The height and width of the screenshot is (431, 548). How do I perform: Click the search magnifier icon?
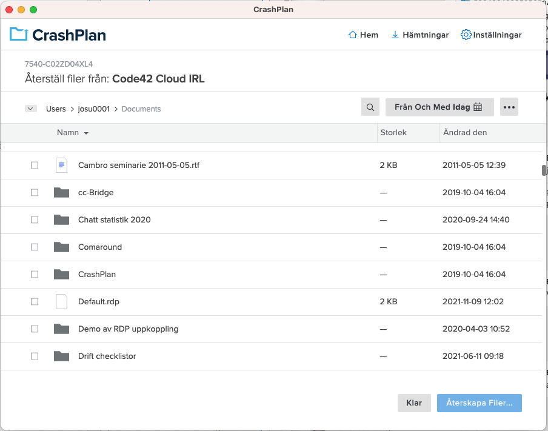pos(370,107)
